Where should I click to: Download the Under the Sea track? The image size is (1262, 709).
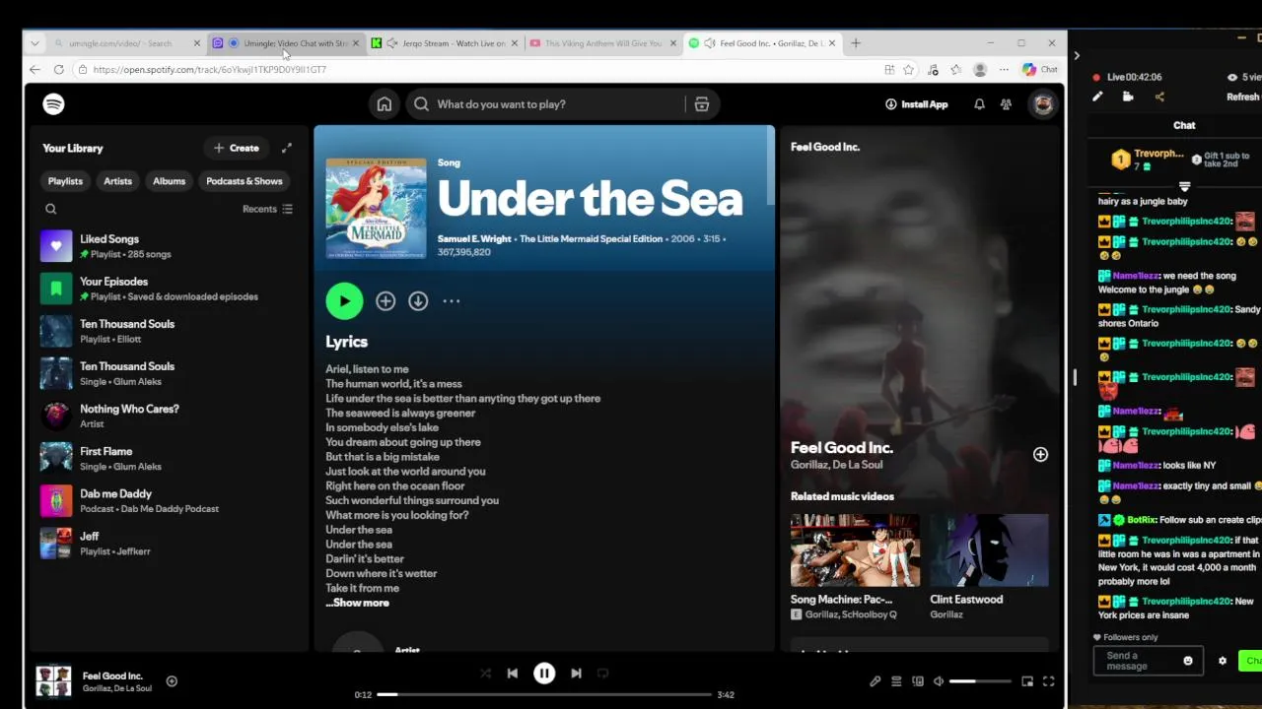pos(418,301)
